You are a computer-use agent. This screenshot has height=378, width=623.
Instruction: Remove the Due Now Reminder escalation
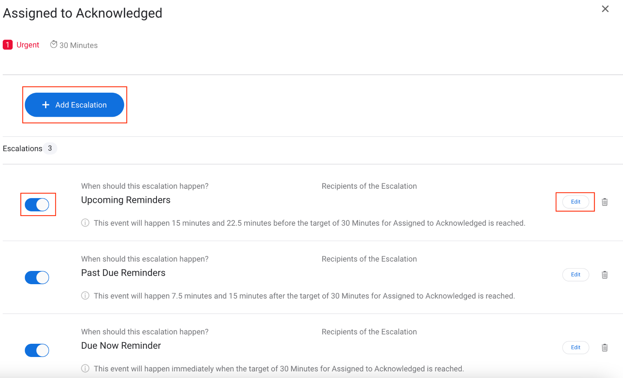[604, 348]
